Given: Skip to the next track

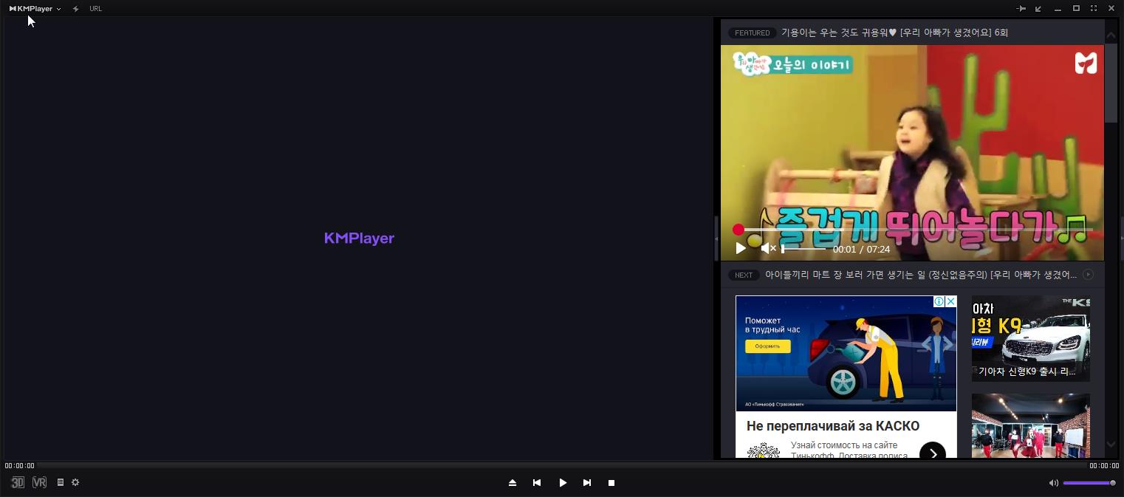Looking at the screenshot, I should click(587, 482).
